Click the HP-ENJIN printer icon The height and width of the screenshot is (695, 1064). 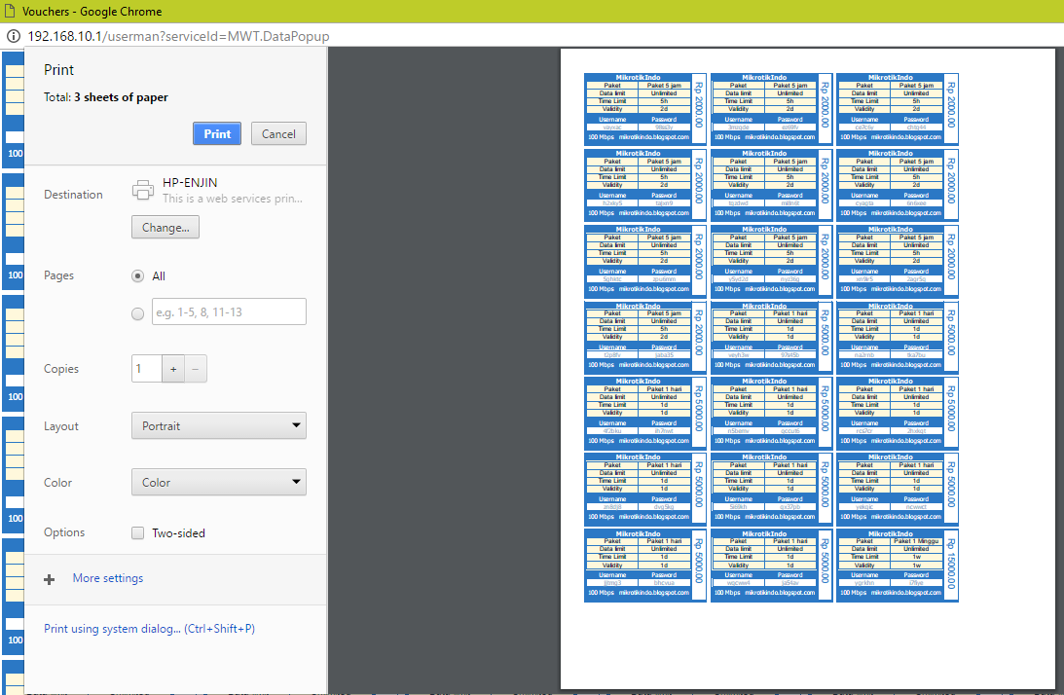click(x=142, y=190)
